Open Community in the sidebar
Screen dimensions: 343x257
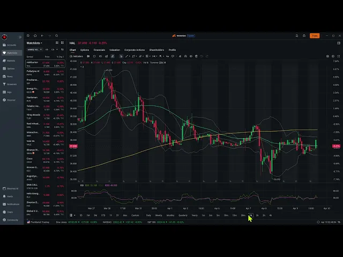tap(11, 220)
